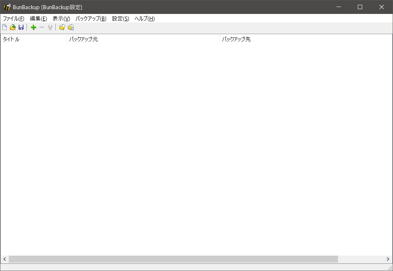Open the 編集 menu
The image size is (393, 271).
pyautogui.click(x=38, y=18)
